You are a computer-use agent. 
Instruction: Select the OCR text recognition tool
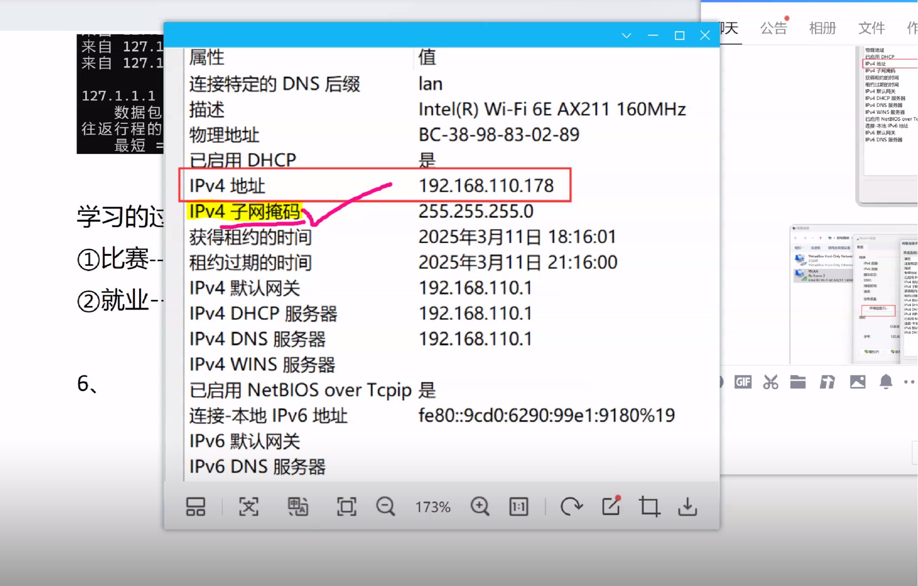pos(248,507)
